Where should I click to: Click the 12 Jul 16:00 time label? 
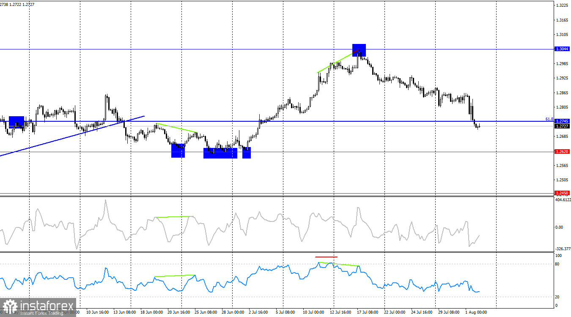coord(341,312)
